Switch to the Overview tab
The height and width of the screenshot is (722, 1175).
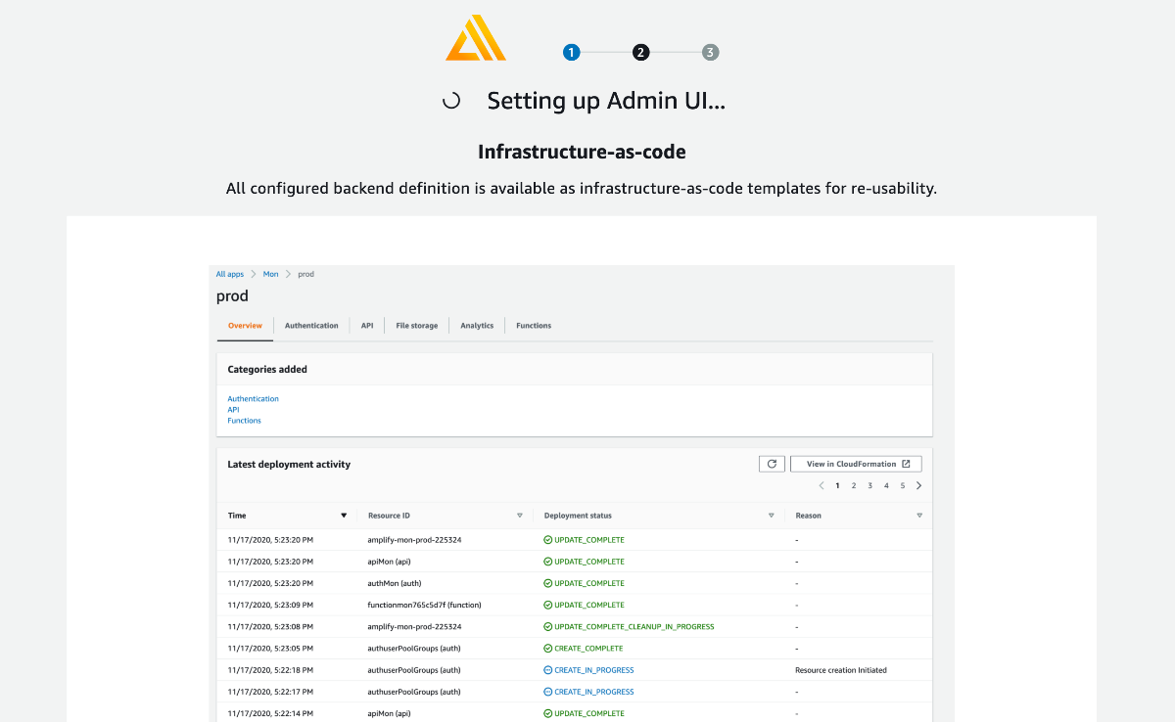245,326
